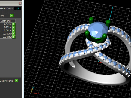
Task: Click the green arrow for 0,034tw row
Action: click(x=14, y=37)
